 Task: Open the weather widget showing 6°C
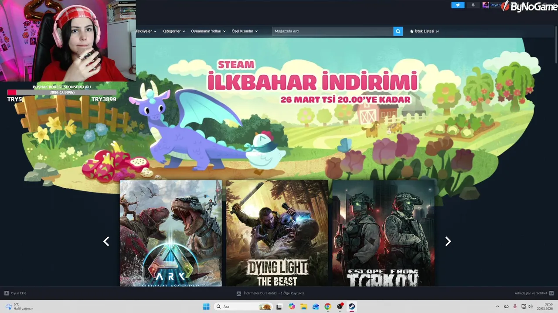19,306
